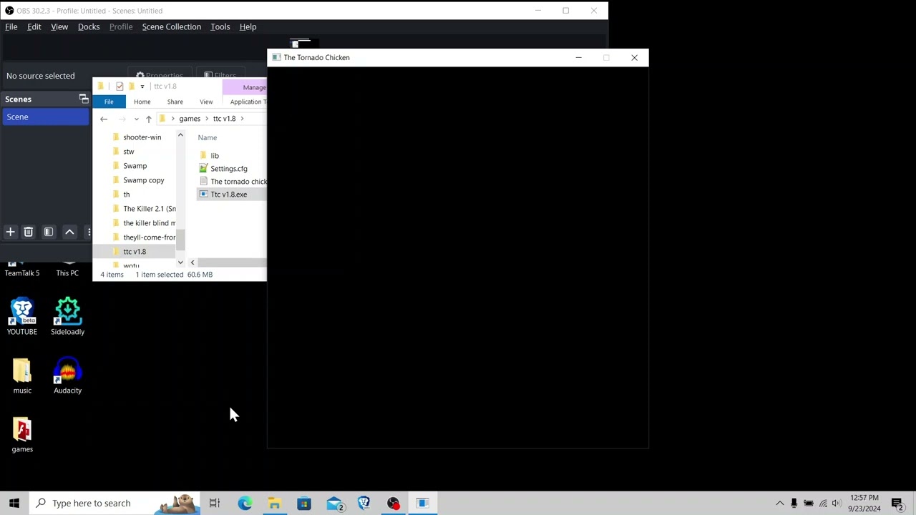Open Sideloadly desktop icon
The image size is (916, 515).
click(x=67, y=317)
